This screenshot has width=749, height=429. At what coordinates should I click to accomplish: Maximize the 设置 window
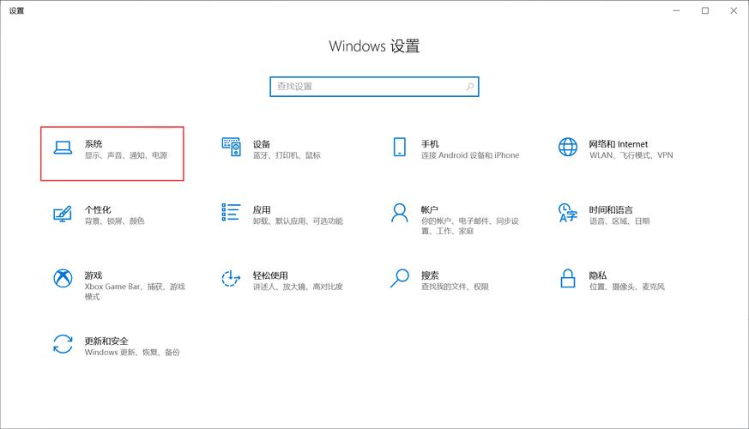tap(705, 10)
